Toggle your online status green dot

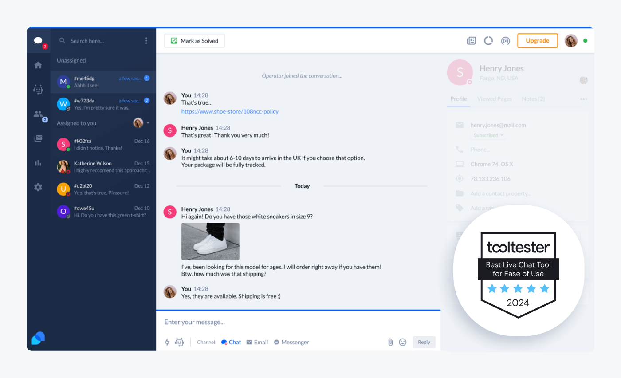coord(585,40)
